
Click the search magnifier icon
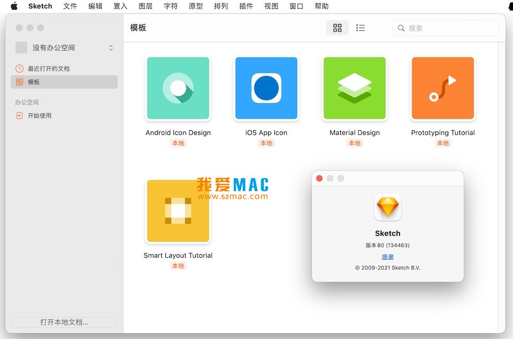[x=401, y=28]
